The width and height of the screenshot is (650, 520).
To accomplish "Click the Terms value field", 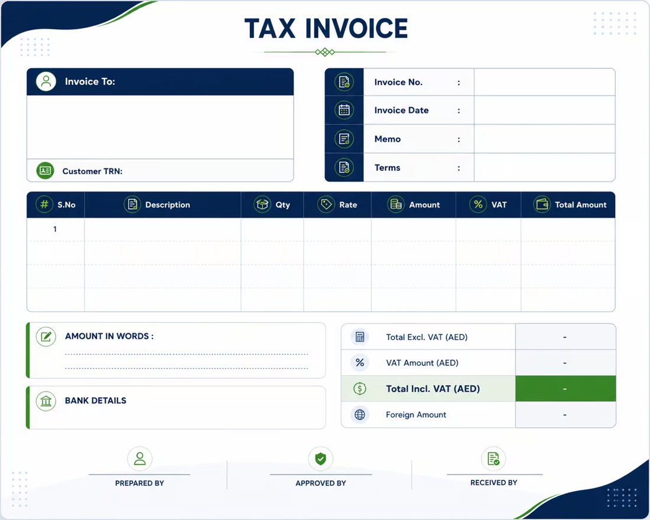I will [x=544, y=168].
